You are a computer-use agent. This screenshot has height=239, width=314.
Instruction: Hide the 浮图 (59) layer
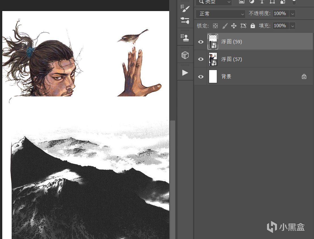[x=201, y=42]
